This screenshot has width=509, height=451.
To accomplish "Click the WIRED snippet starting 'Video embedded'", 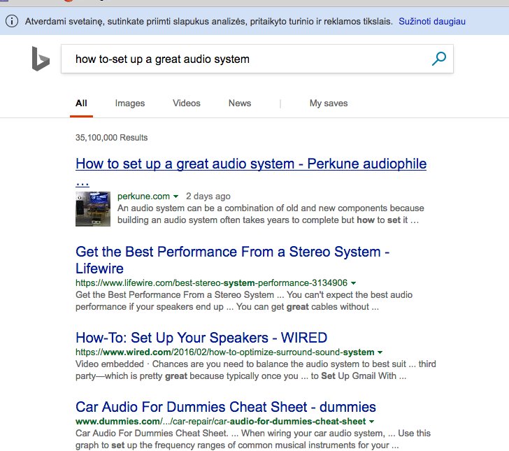I will pyautogui.click(x=255, y=370).
